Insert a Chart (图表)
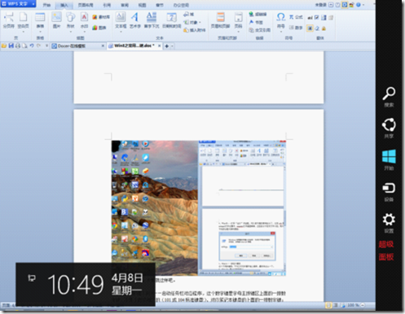This screenshot has width=405, height=314. [99, 28]
